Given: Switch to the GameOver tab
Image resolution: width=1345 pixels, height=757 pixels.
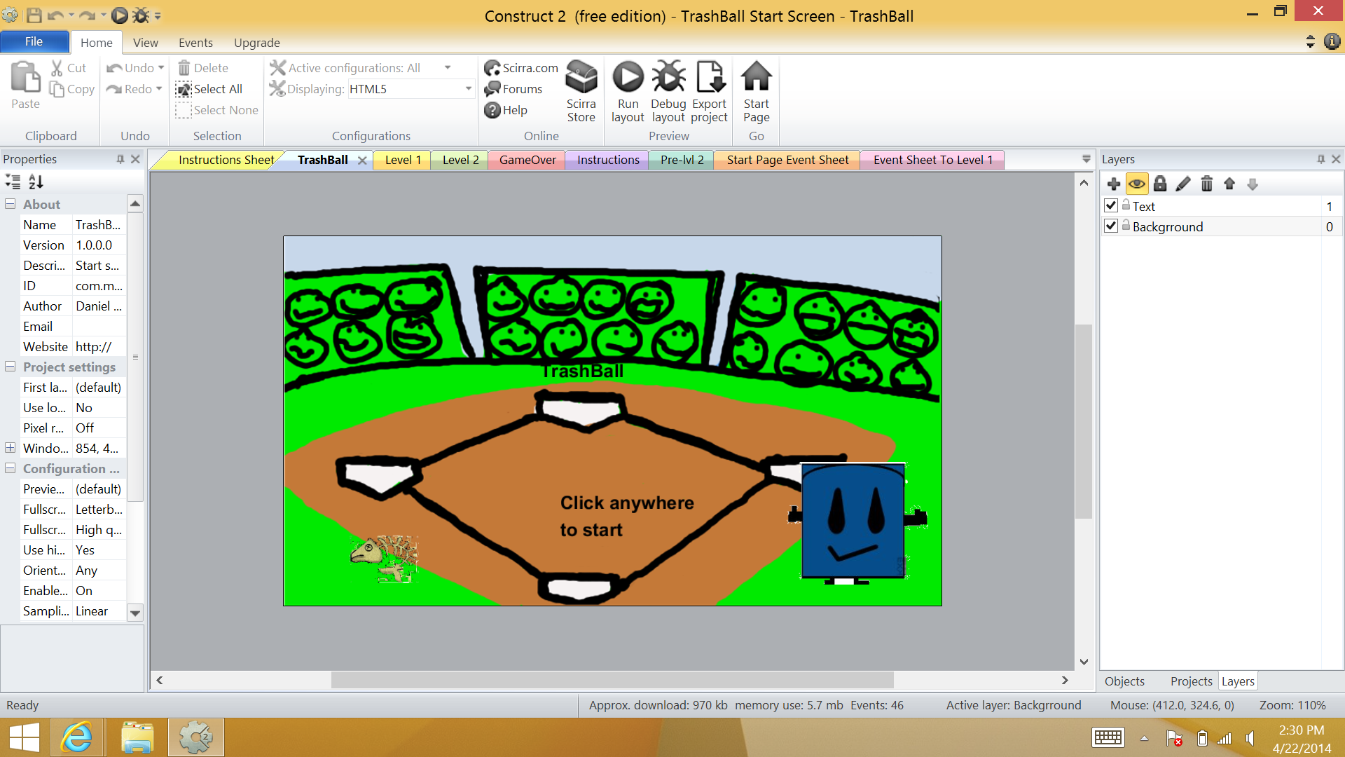Looking at the screenshot, I should pyautogui.click(x=527, y=160).
